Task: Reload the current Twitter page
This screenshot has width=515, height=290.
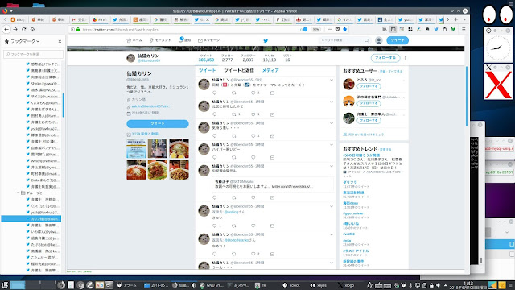Action: coord(23,29)
